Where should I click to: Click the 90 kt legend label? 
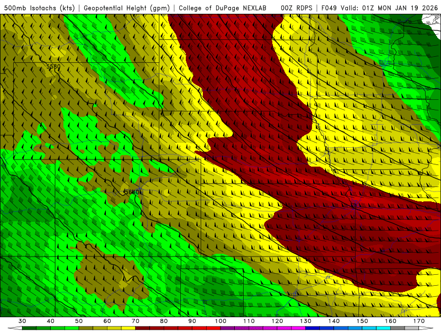(192, 321)
